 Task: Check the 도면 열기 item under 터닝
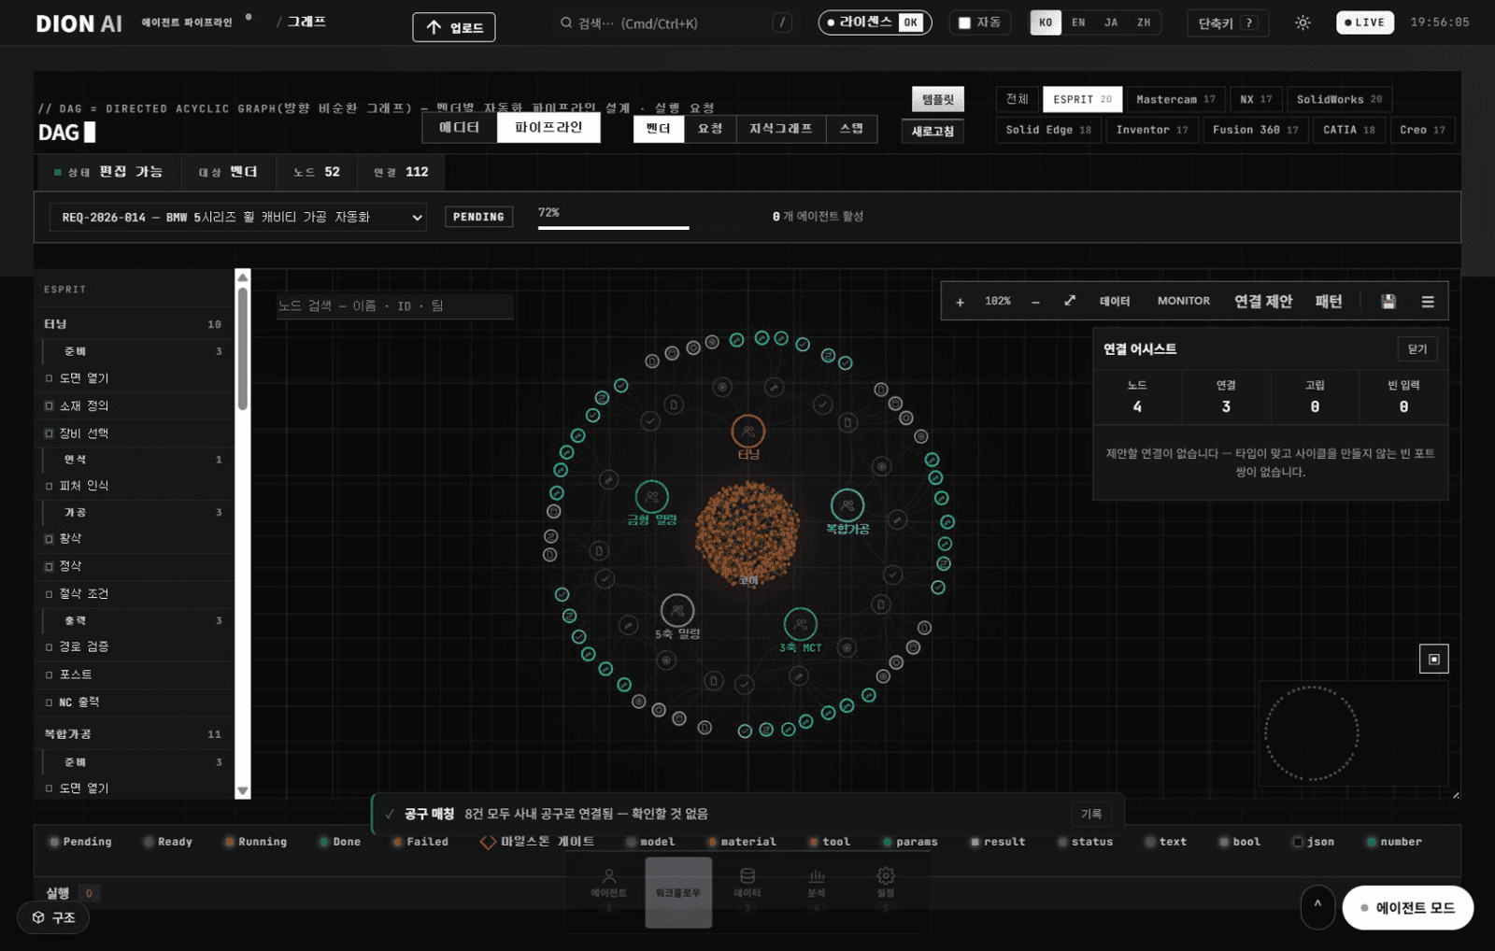click(50, 378)
